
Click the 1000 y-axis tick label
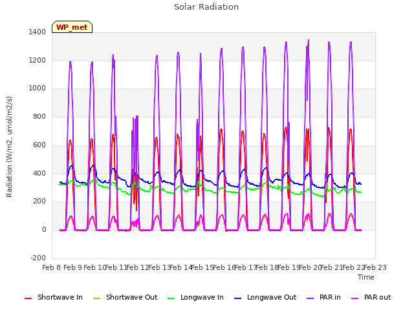coord(38,88)
